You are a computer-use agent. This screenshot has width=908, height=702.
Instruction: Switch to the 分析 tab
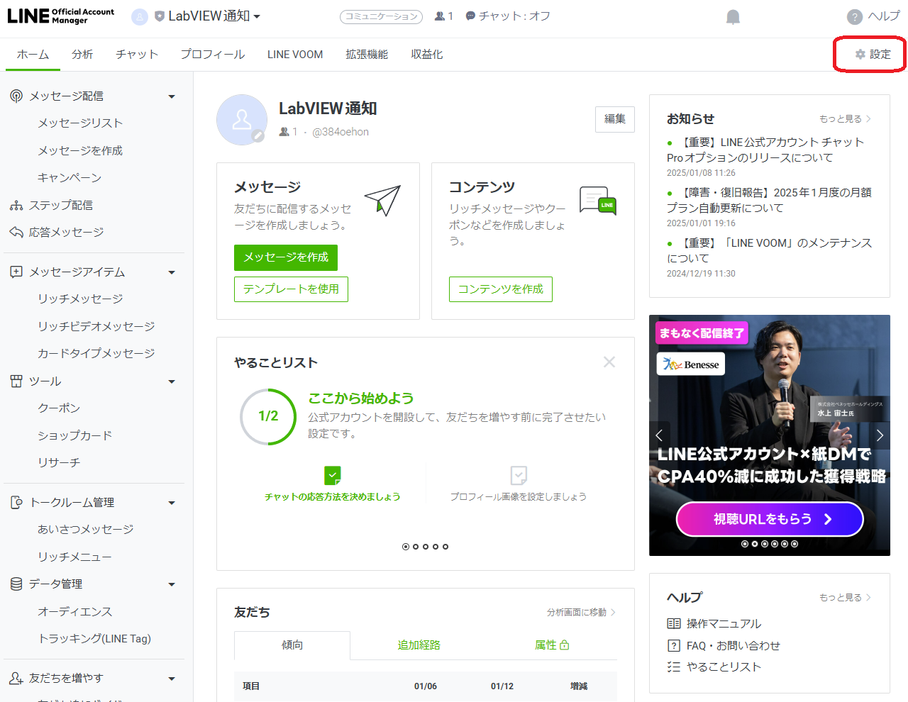[82, 55]
